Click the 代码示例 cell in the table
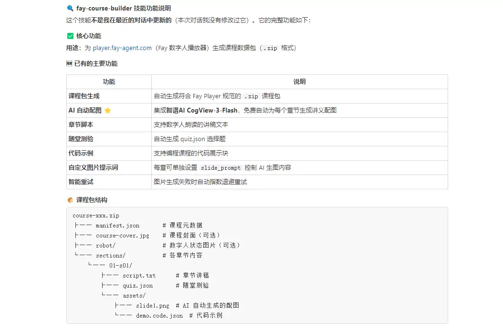Viewport: 503px width, 330px height. pos(81,153)
